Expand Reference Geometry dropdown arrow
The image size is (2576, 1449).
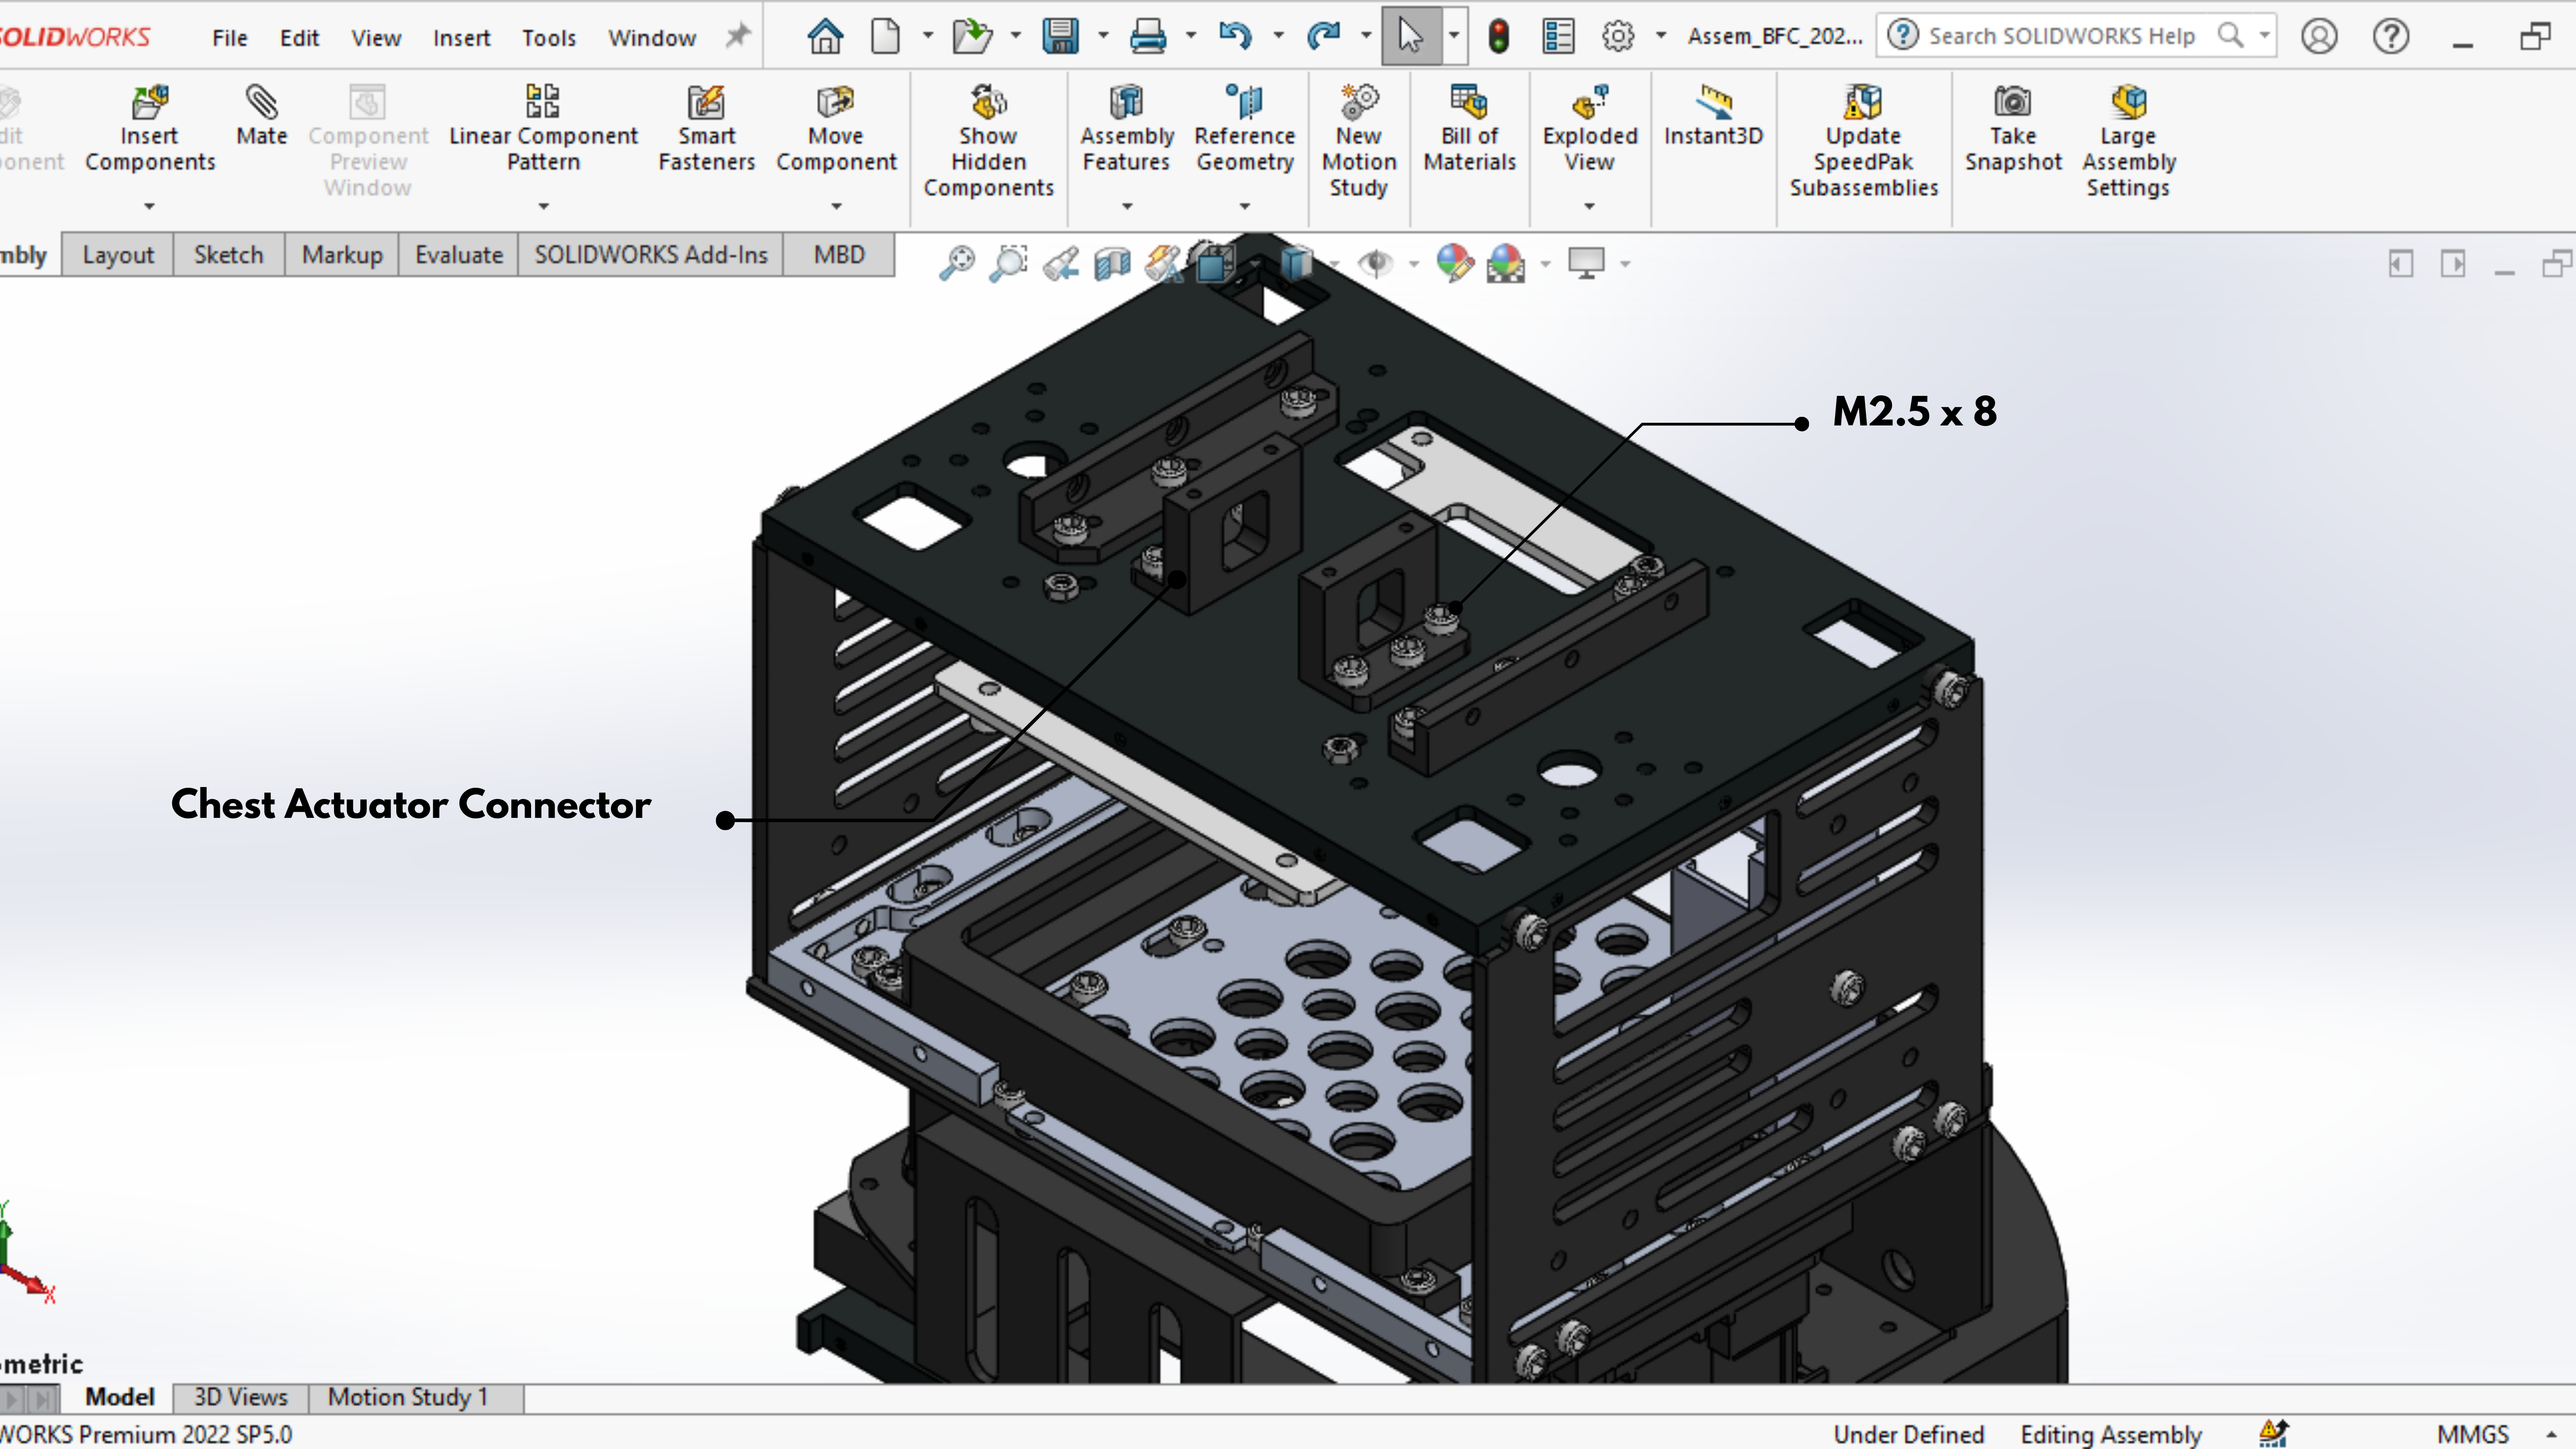pos(1245,206)
